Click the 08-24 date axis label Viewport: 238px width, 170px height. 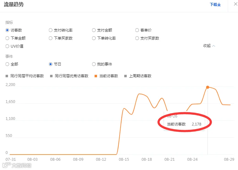click(x=192, y=159)
